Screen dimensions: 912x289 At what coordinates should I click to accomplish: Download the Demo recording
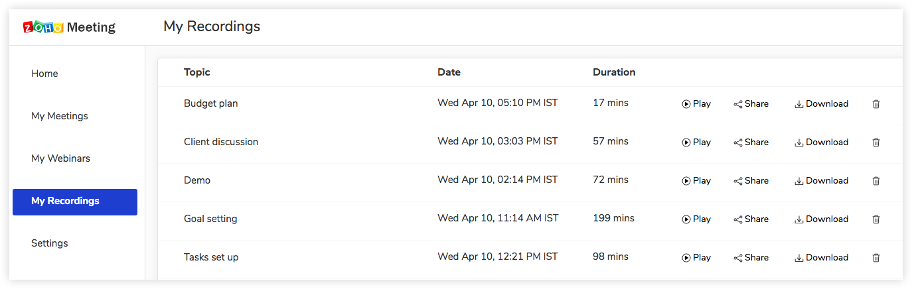821,181
